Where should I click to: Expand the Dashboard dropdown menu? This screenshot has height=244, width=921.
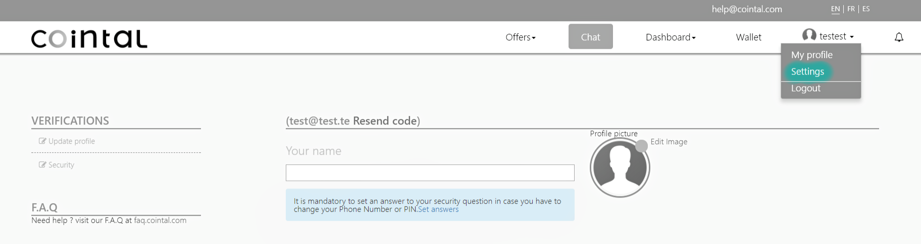pyautogui.click(x=671, y=37)
